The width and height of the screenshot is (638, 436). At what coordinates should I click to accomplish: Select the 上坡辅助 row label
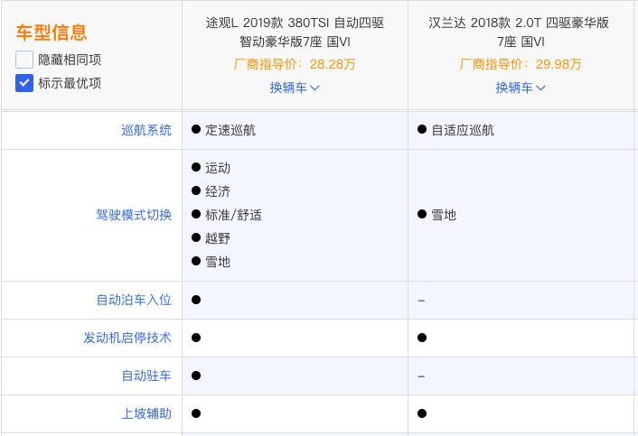(146, 413)
